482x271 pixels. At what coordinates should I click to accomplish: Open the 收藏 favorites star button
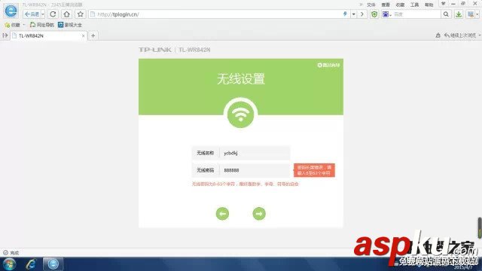coord(13,25)
